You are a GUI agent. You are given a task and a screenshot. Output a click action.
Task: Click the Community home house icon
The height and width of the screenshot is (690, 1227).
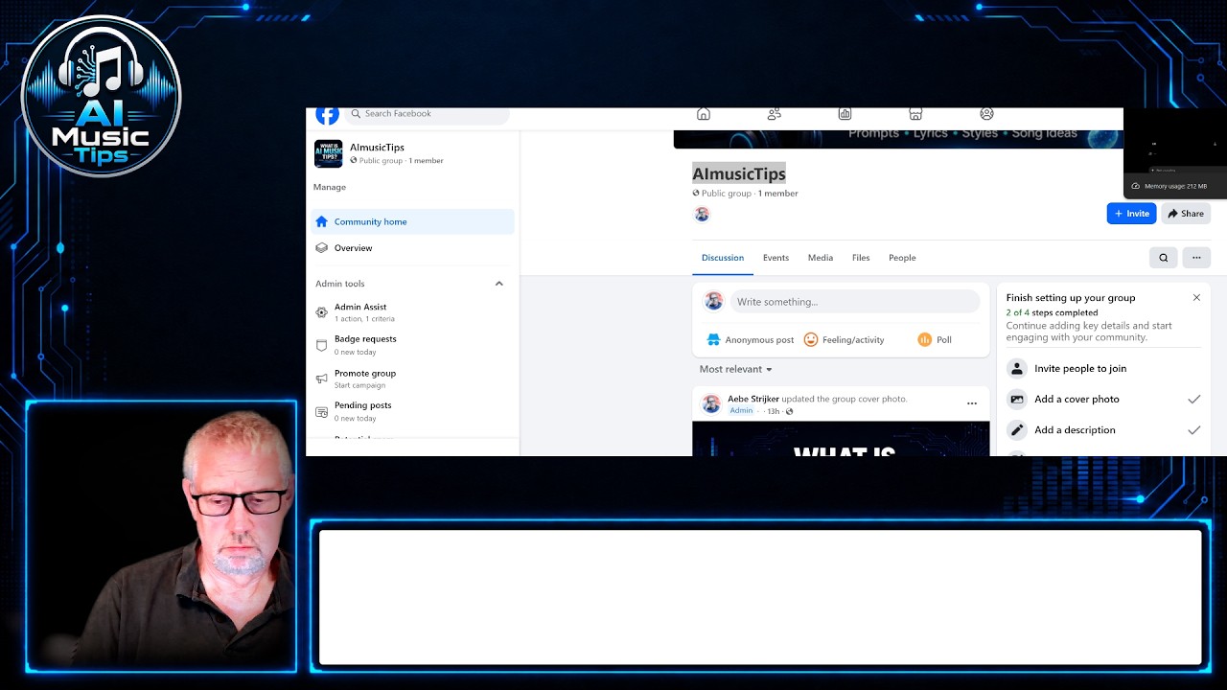click(321, 221)
